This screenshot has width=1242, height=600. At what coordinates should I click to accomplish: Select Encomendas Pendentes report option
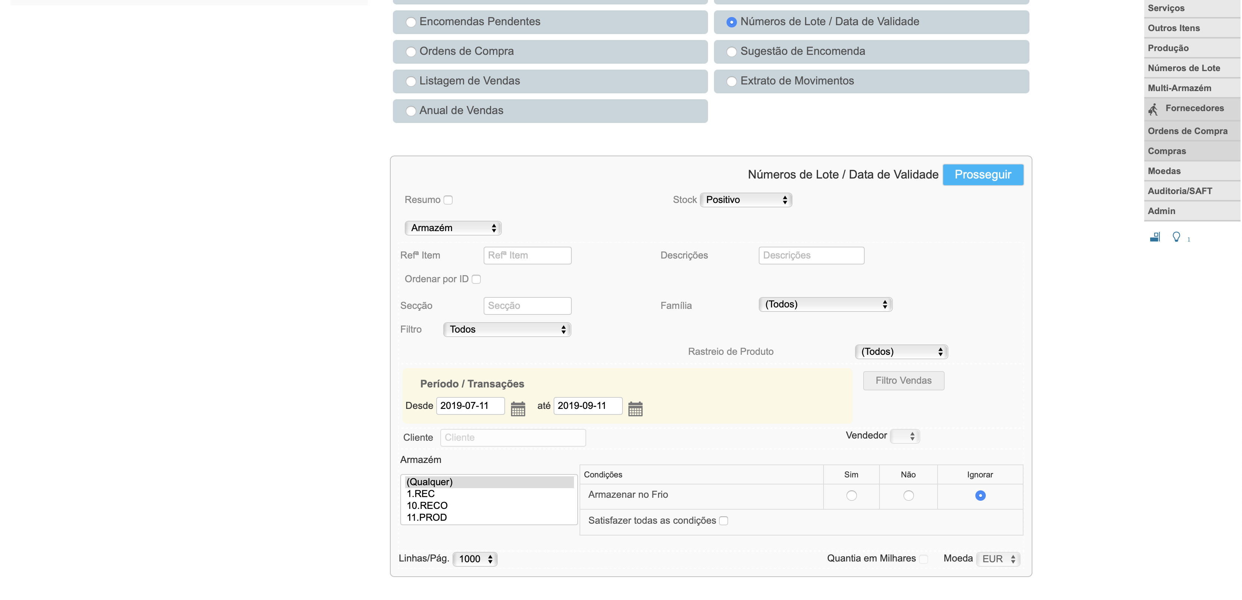pyautogui.click(x=411, y=22)
